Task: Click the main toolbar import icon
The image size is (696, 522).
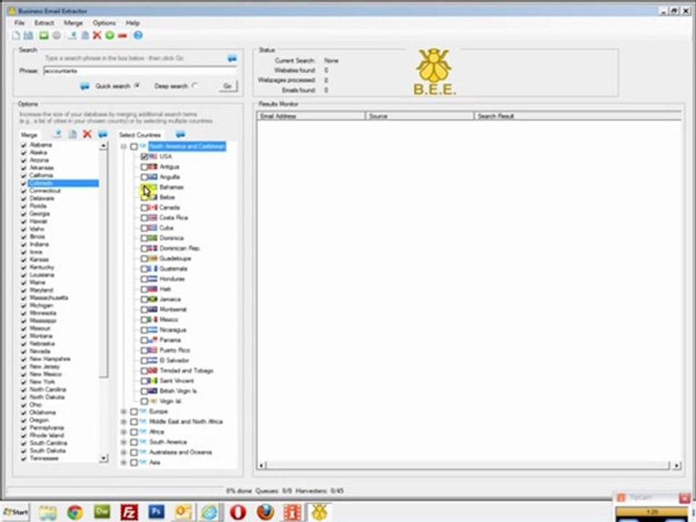Action: 72,36
